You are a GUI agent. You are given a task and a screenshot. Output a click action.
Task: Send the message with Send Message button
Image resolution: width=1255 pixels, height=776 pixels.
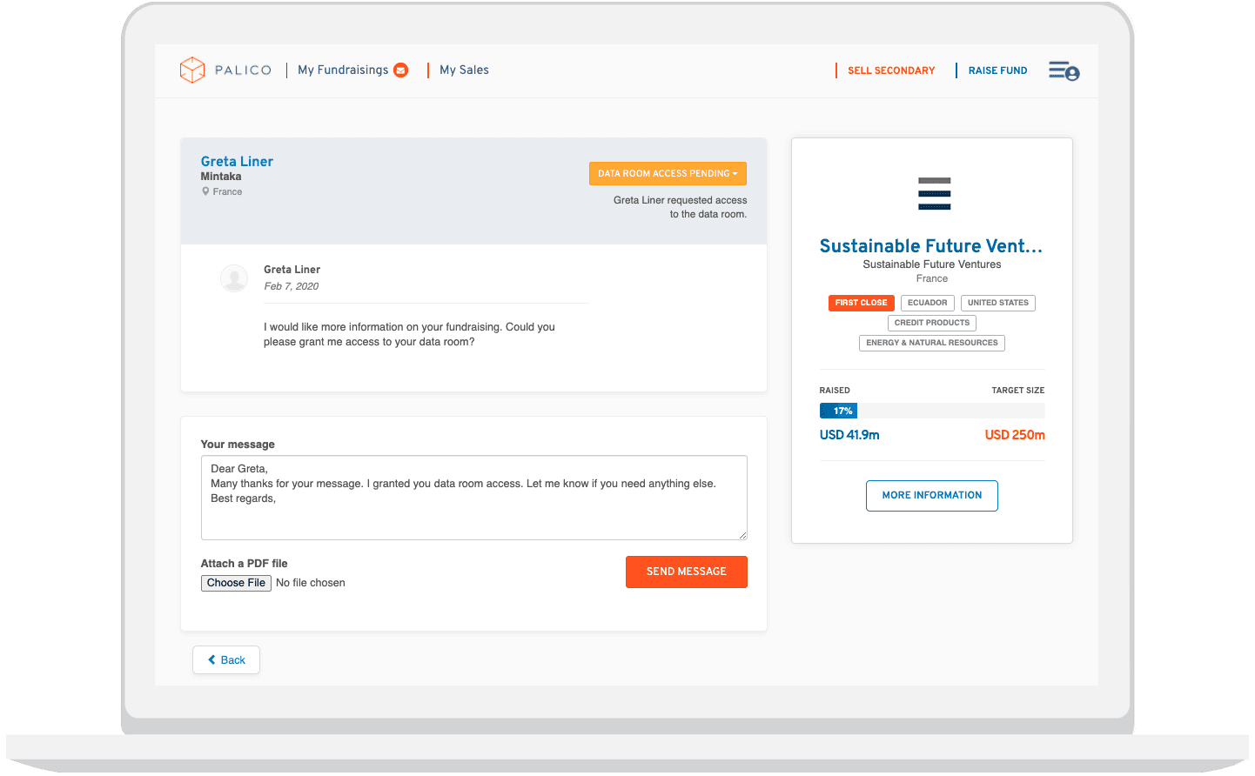click(687, 572)
